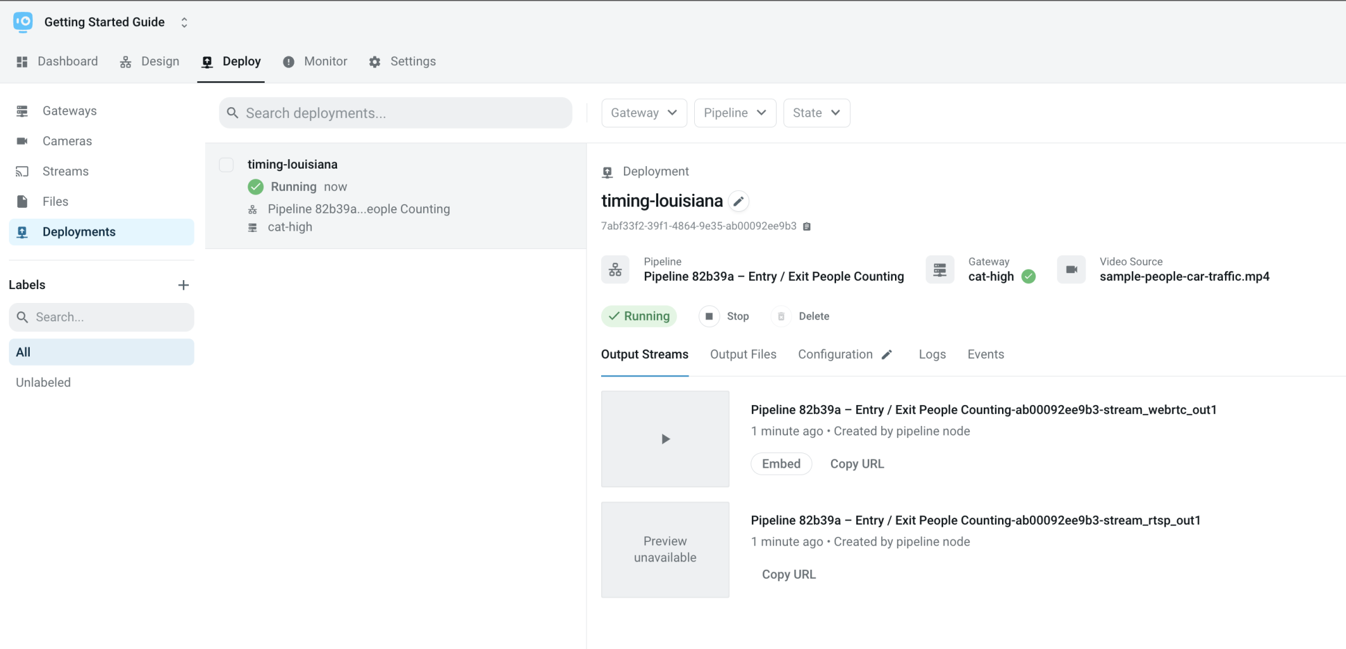The width and height of the screenshot is (1346, 649).
Task: View the Events tab
Action: pos(986,354)
